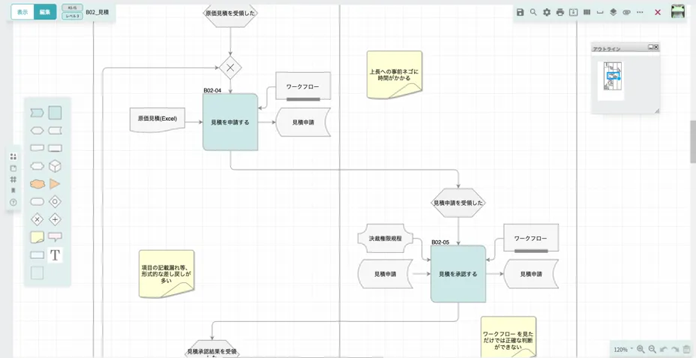Select the yellow sticky note shape
This screenshot has width=696, height=358.
tap(37, 237)
